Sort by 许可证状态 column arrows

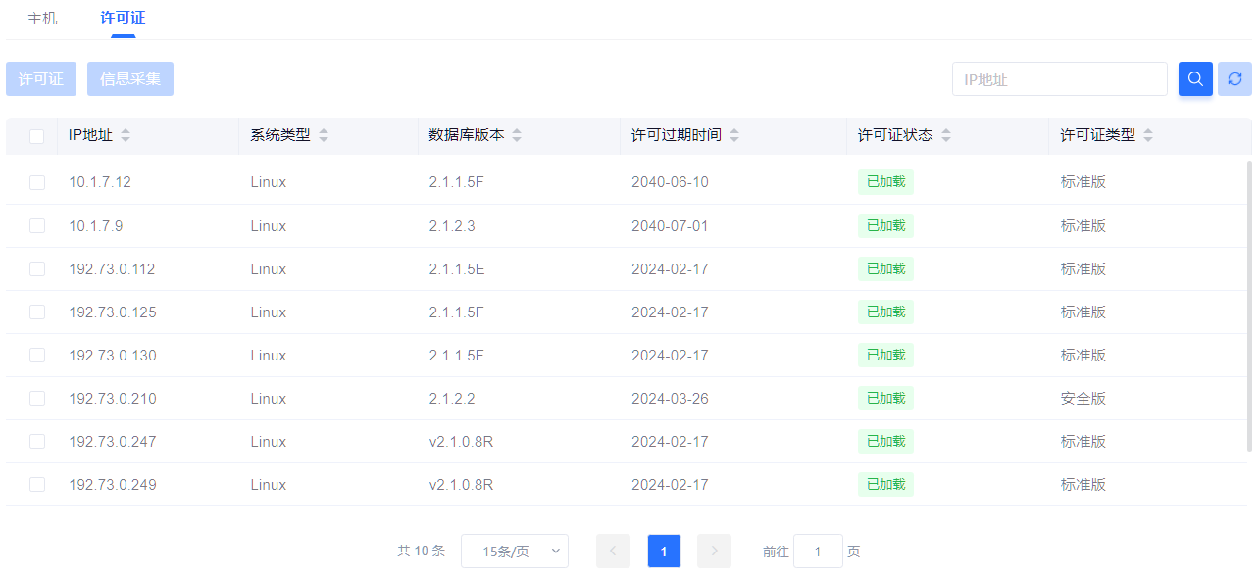[946, 136]
